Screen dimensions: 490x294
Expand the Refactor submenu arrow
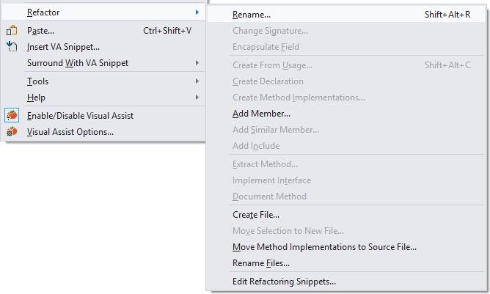coord(197,12)
